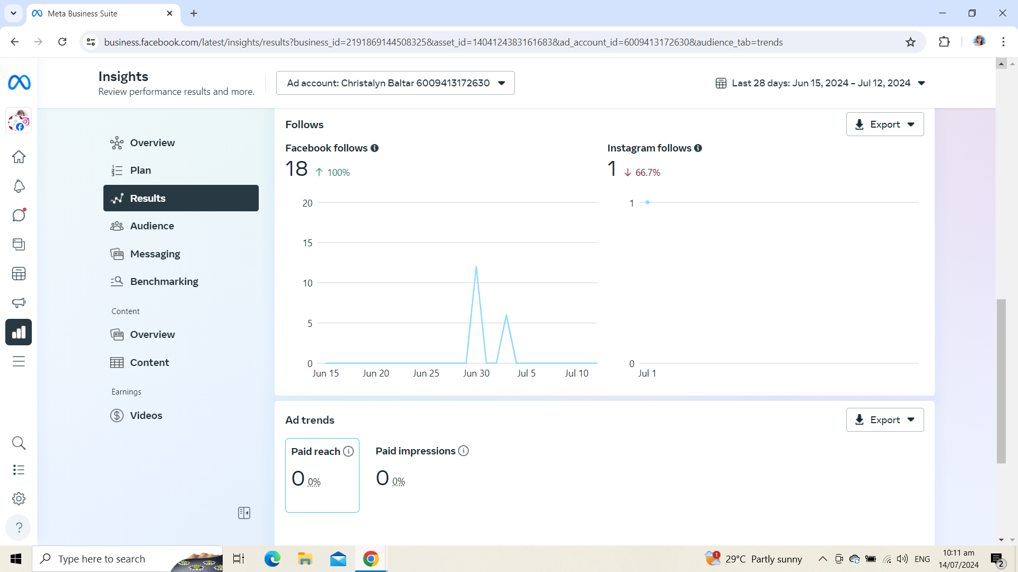Open Follows Export dropdown

point(885,124)
